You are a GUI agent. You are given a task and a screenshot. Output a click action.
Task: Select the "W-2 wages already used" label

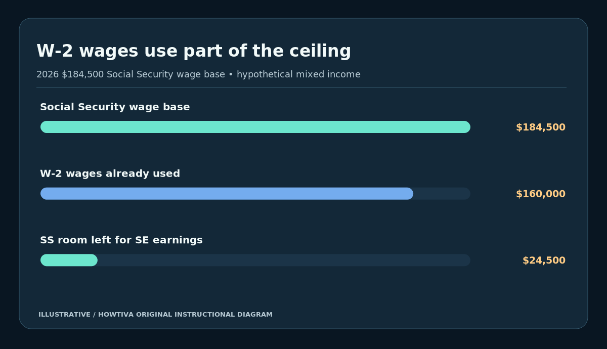pyautogui.click(x=110, y=174)
